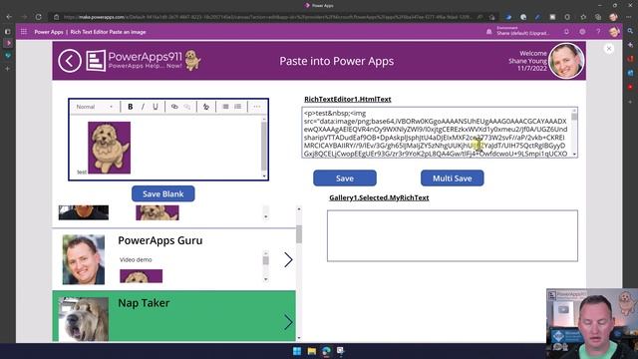Close the app preview with the X button
This screenshot has width=638, height=359.
(x=609, y=49)
